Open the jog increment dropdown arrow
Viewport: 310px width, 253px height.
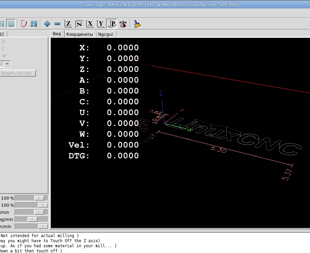point(7,64)
